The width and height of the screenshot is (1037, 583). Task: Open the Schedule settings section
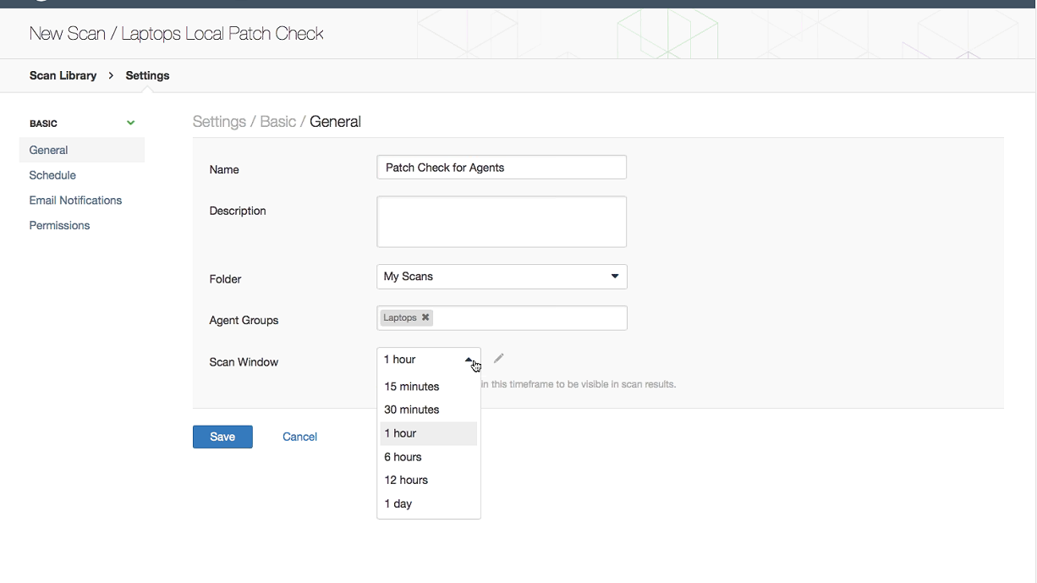point(52,175)
